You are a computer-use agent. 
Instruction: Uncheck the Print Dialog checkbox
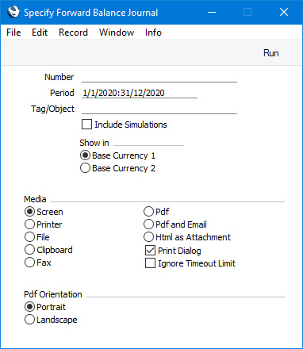(x=150, y=250)
